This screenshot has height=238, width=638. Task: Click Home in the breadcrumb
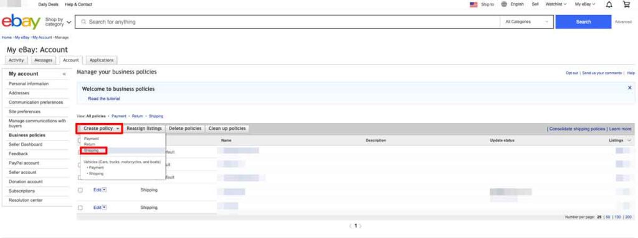click(6, 37)
